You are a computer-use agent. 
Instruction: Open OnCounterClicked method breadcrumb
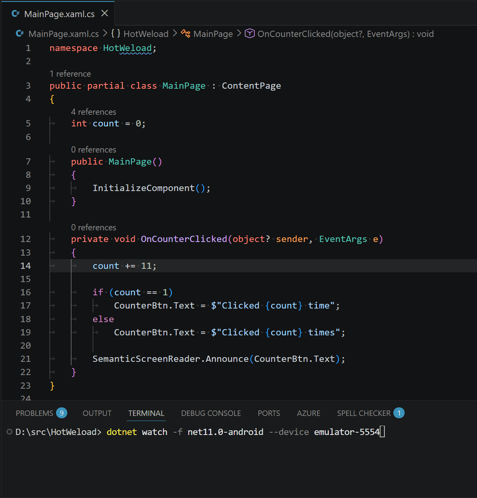click(x=345, y=34)
